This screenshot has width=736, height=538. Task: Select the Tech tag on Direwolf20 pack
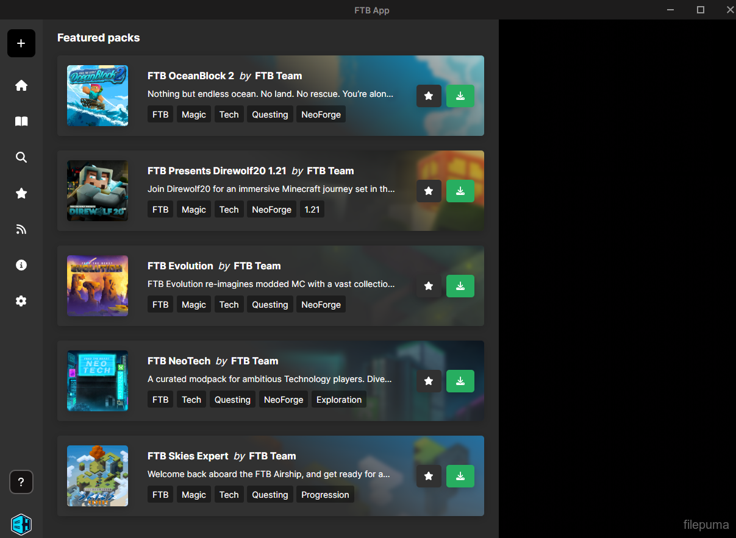[x=229, y=210]
